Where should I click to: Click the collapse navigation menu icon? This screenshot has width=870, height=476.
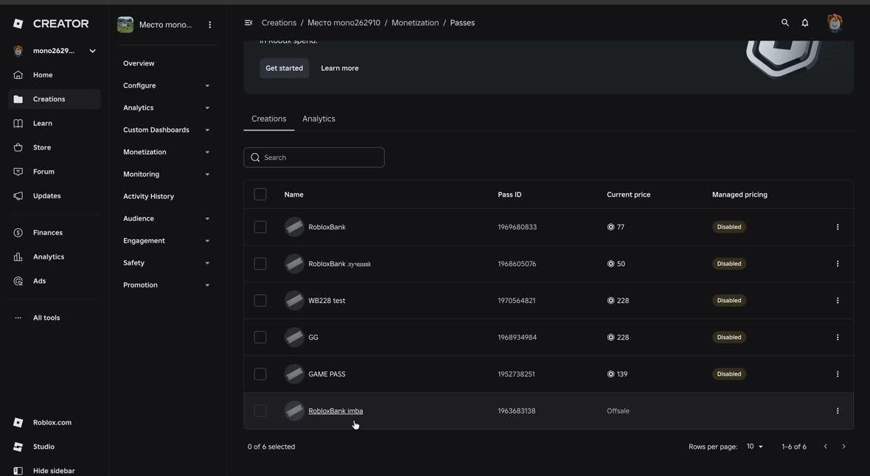point(248,23)
